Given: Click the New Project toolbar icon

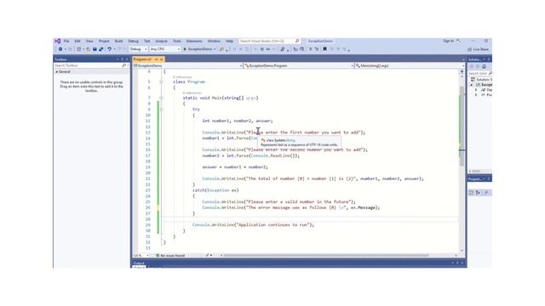Looking at the screenshot, I should [x=79, y=49].
